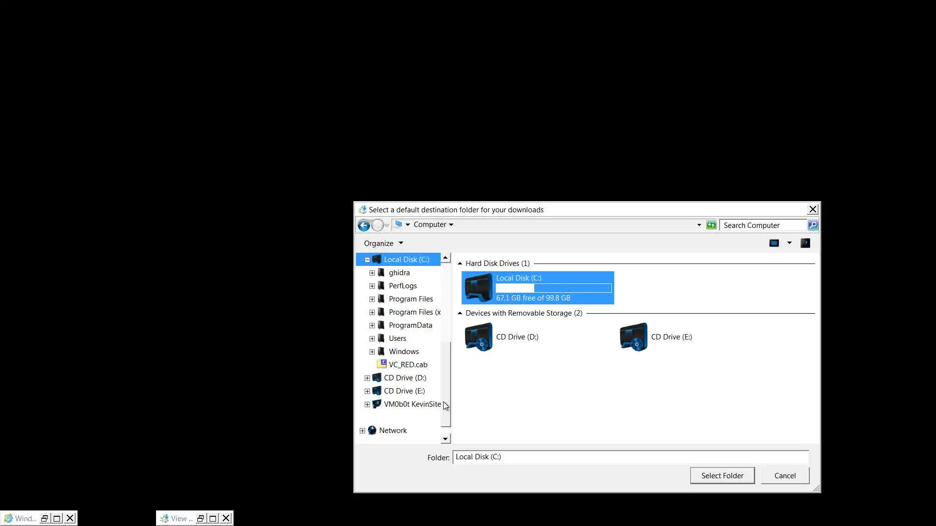Click the Get help icon in toolbar
Viewport: 936px width, 526px height.
point(805,243)
